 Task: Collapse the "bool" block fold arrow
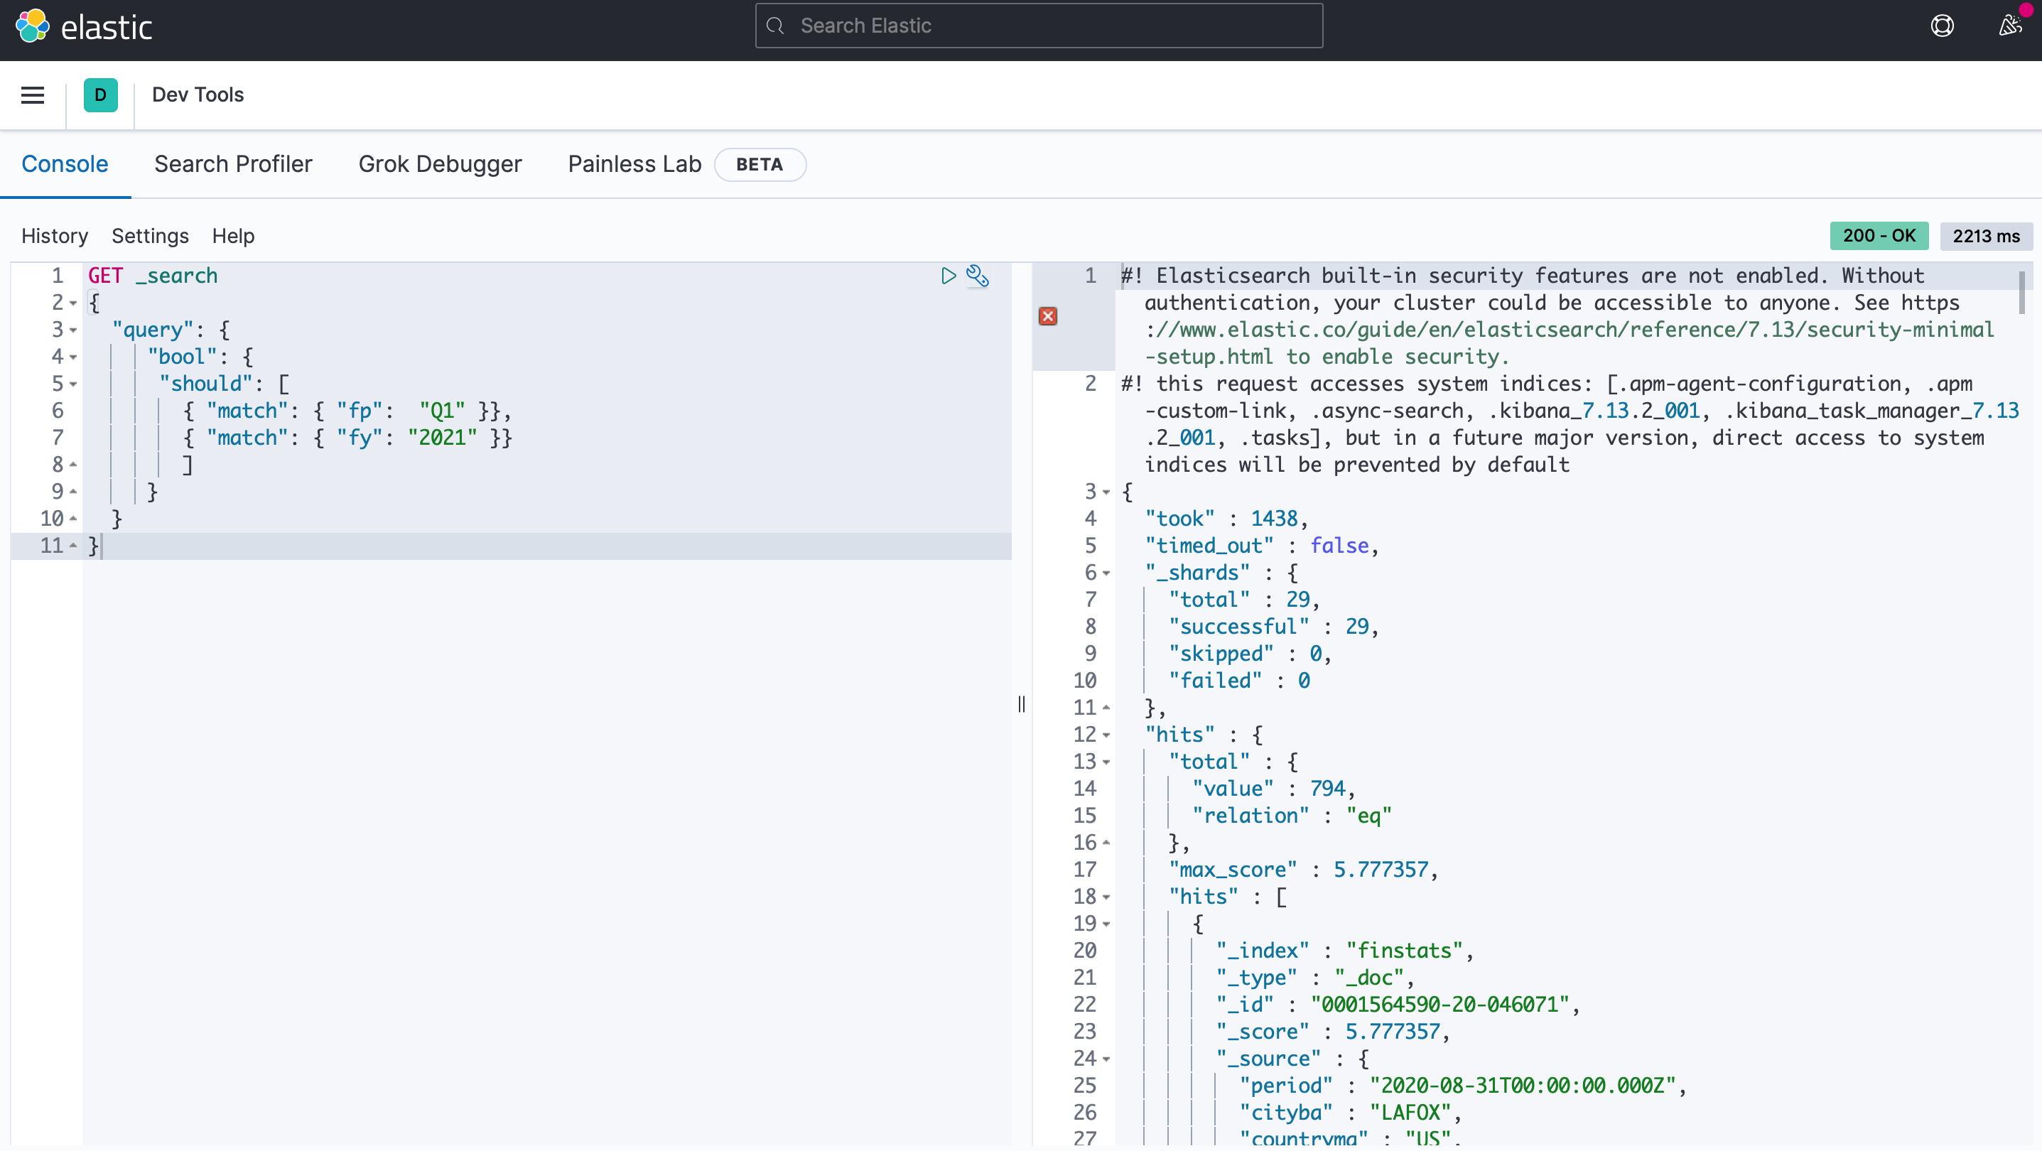point(73,357)
